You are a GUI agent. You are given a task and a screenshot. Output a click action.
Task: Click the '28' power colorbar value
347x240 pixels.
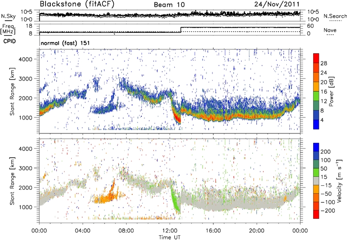[x=324, y=63]
